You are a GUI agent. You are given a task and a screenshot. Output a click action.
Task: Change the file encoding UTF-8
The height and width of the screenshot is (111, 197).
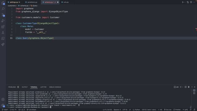(x=125, y=110)
